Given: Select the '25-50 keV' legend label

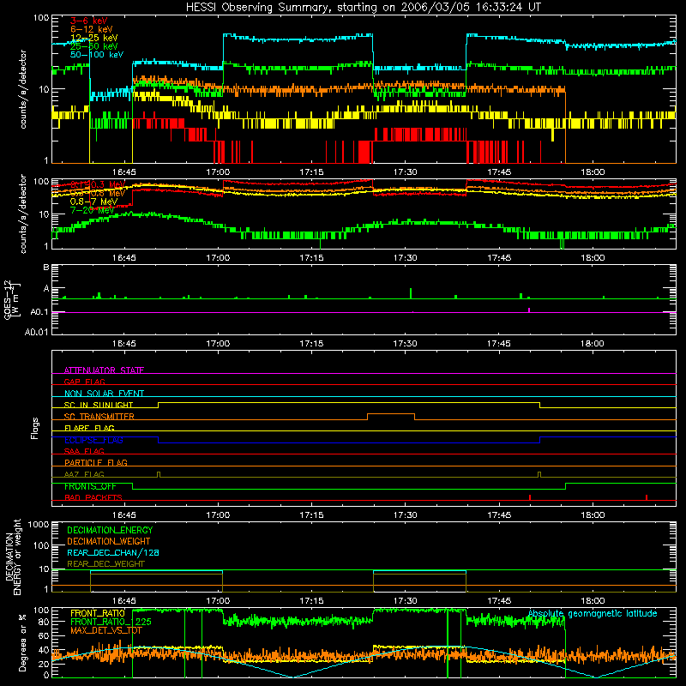Looking at the screenshot, I should [94, 46].
